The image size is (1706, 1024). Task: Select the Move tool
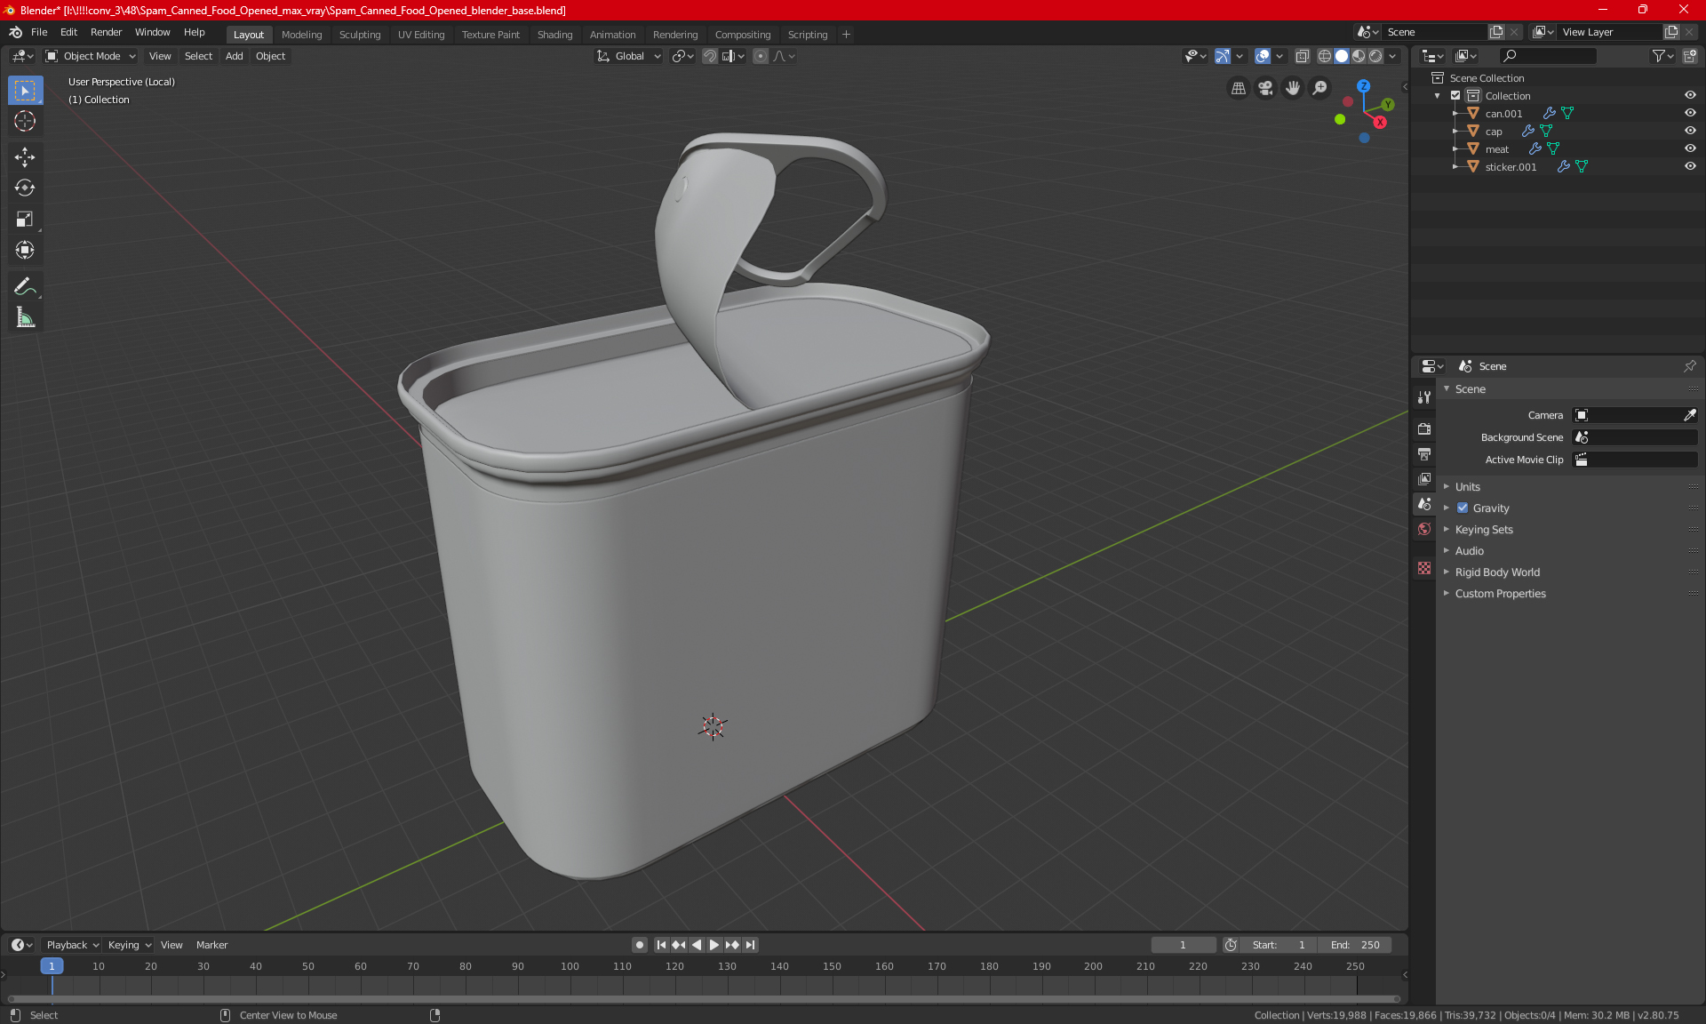pos(25,157)
